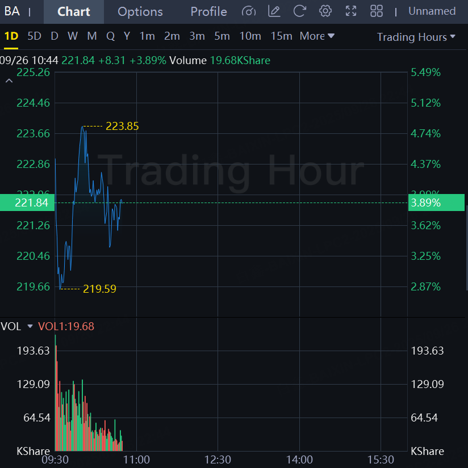Click the 220.46 price axis label
This screenshot has width=468, height=468.
point(33,256)
